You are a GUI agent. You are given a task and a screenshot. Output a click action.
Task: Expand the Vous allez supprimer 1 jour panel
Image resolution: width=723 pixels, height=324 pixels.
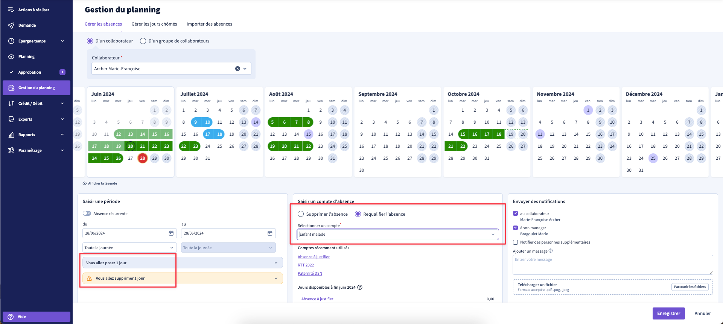click(x=183, y=278)
